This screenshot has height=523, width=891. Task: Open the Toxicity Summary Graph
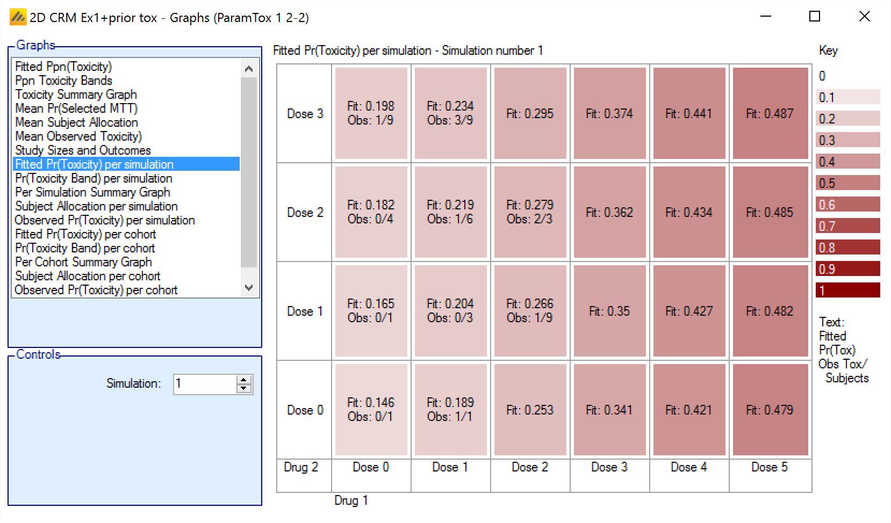76,95
